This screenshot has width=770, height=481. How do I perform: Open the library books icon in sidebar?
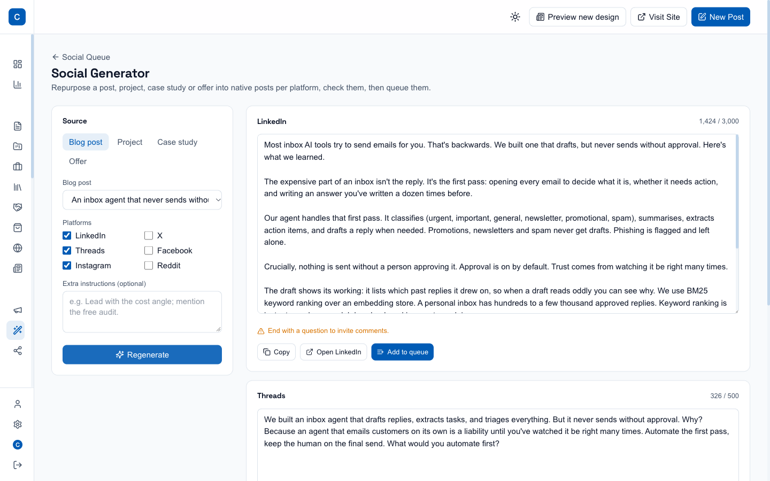[x=18, y=187]
